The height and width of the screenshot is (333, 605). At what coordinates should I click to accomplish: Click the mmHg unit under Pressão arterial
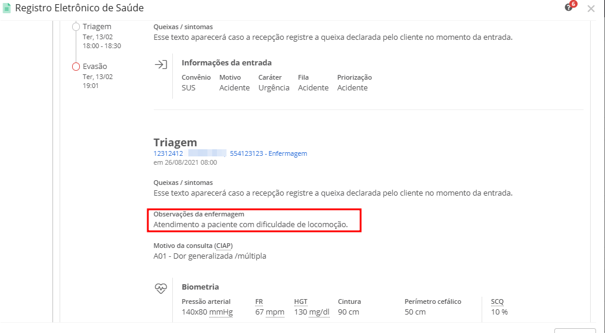[x=221, y=312]
